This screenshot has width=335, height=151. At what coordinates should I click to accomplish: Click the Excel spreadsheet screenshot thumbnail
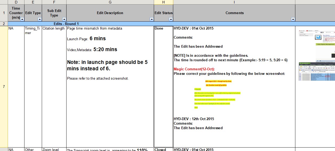pyautogui.click(x=317, y=71)
